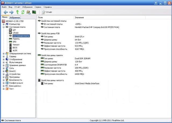Open the Файл menu
The width and height of the screenshot is (172, 123).
[4, 7]
